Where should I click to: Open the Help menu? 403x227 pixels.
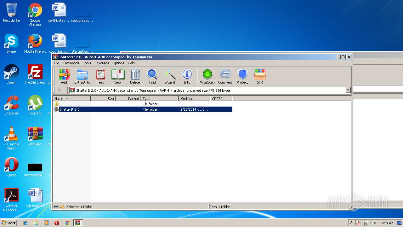[x=131, y=63]
